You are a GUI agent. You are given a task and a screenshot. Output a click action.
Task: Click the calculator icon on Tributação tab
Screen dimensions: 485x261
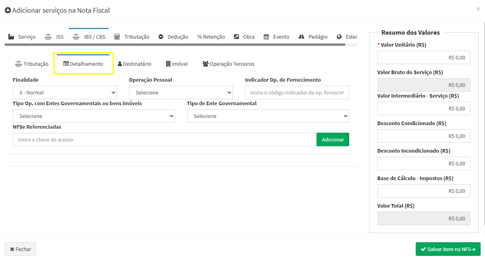click(117, 37)
